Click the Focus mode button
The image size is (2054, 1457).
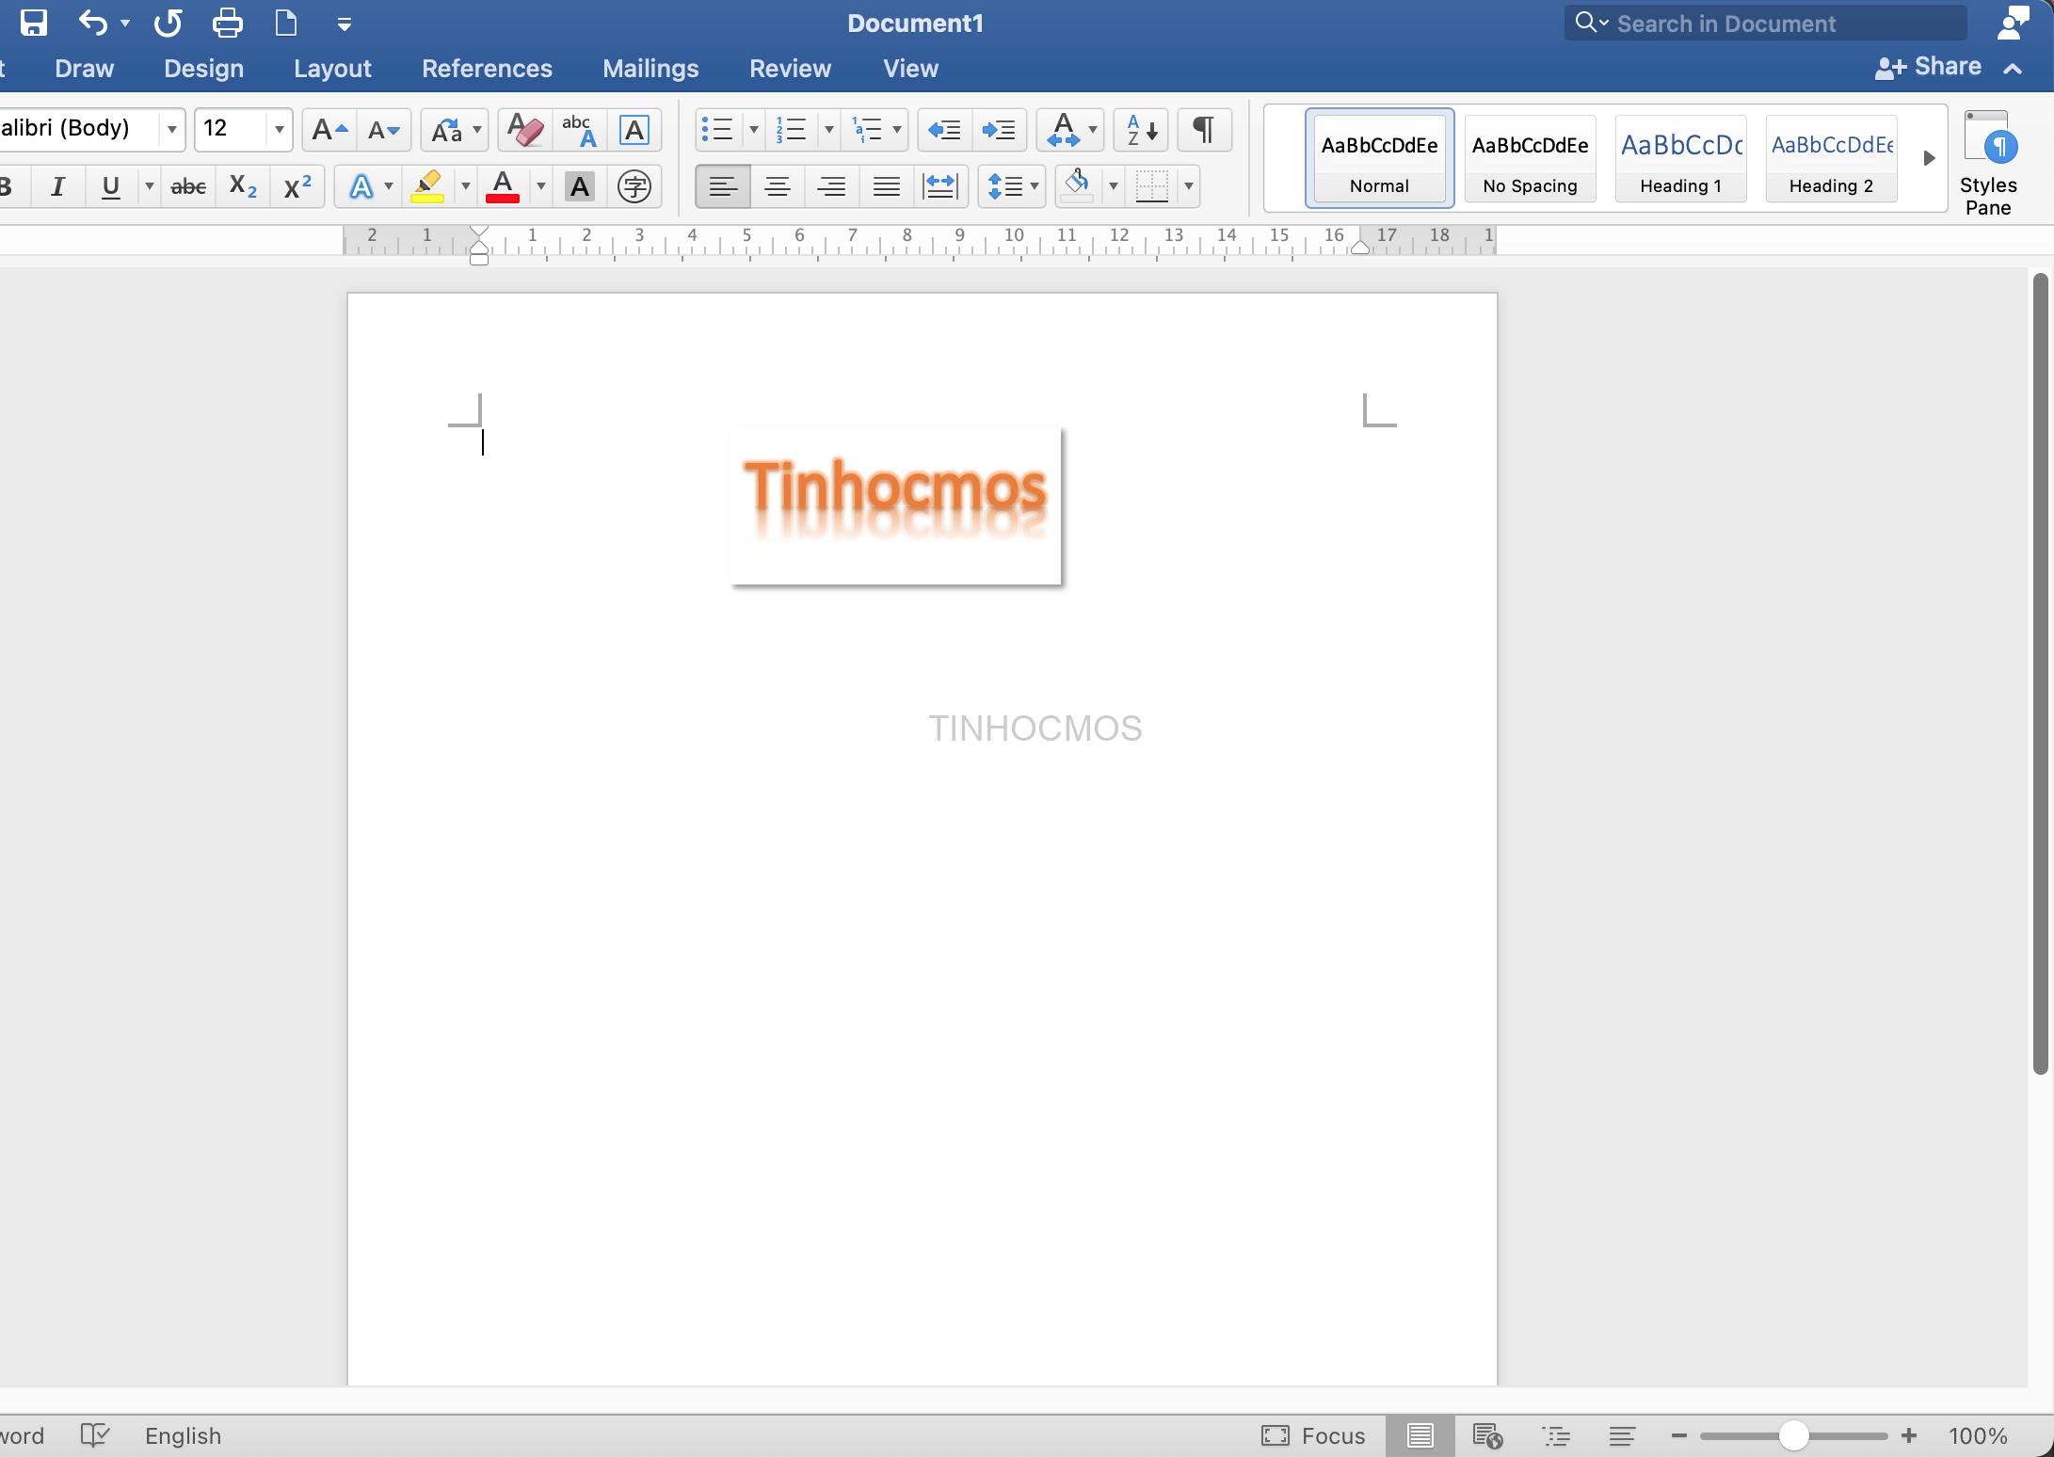[x=1313, y=1435]
